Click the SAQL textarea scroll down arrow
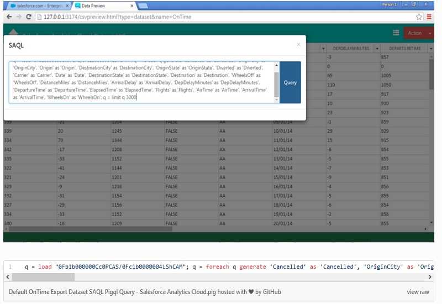Screen dimensions: 442x304 tap(276, 100)
